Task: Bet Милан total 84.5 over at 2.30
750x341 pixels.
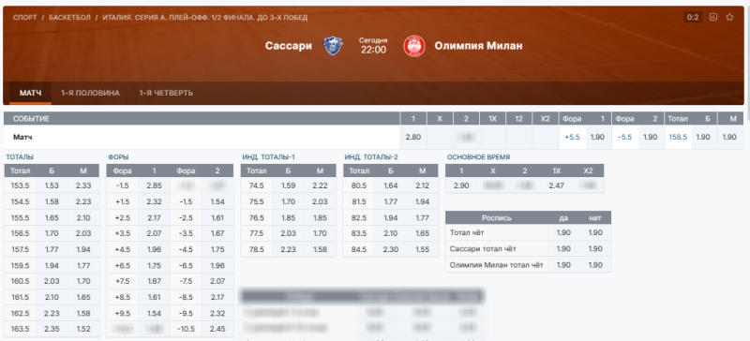Action: 391,249
